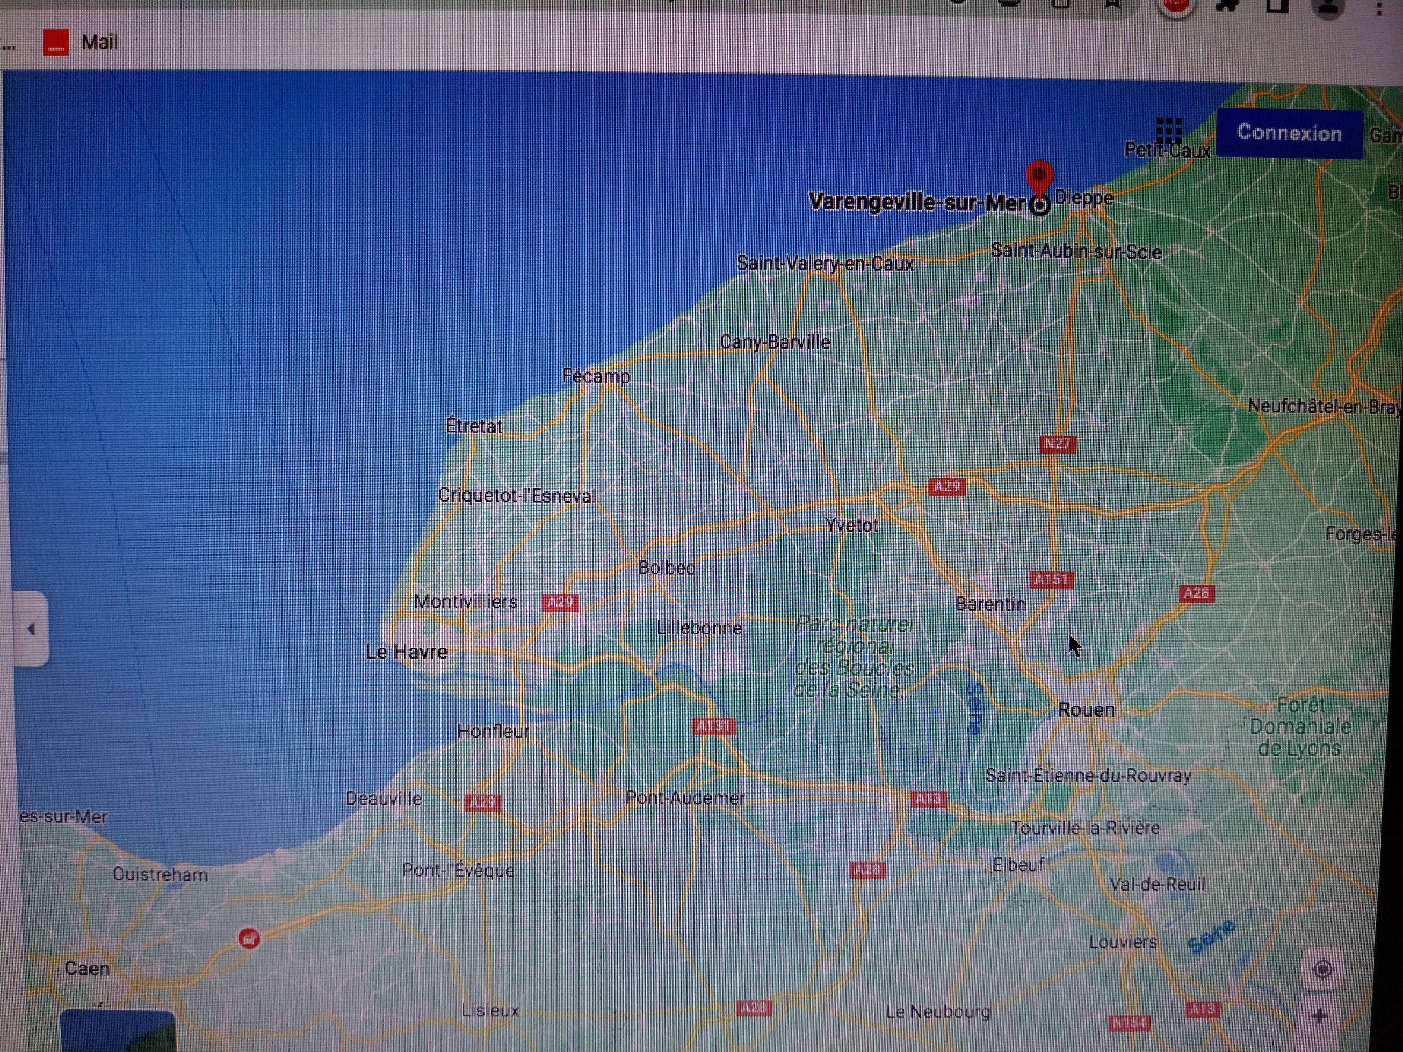
Task: Select the Elbeuf label
Action: click(1018, 865)
